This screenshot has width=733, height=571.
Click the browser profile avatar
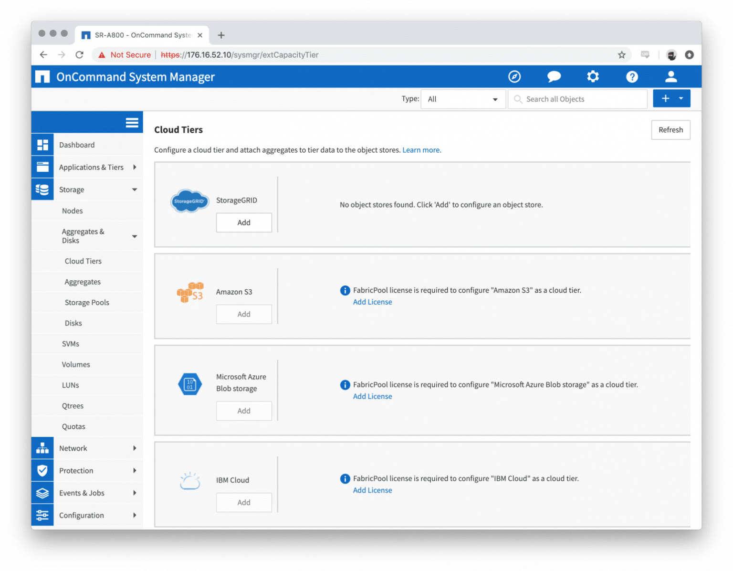click(671, 55)
